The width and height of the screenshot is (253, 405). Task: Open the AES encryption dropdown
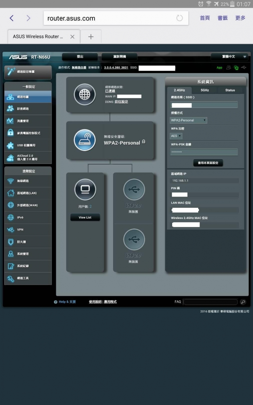click(x=176, y=136)
